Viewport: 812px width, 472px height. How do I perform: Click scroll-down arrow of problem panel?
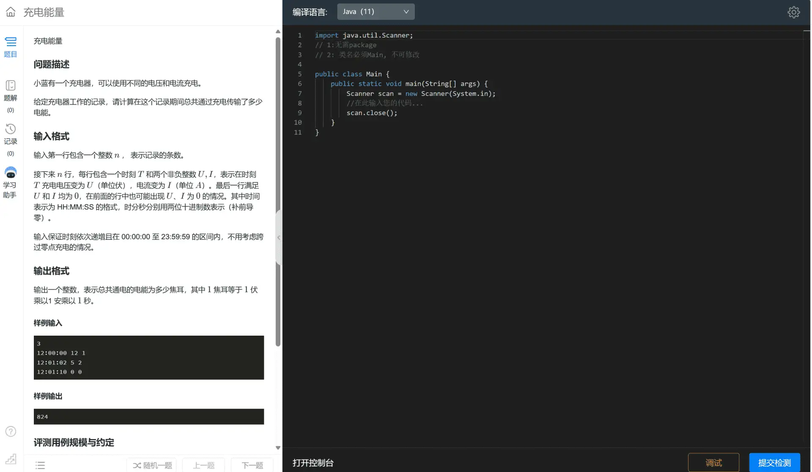(278, 448)
